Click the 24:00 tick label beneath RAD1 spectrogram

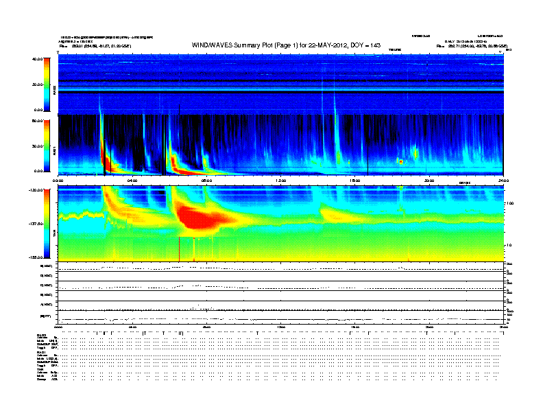point(503,180)
